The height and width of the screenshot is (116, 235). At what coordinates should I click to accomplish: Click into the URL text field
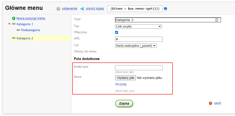(x=139, y=39)
